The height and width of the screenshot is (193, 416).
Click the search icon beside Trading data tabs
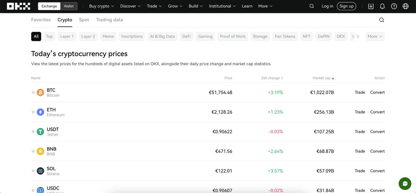point(382,20)
